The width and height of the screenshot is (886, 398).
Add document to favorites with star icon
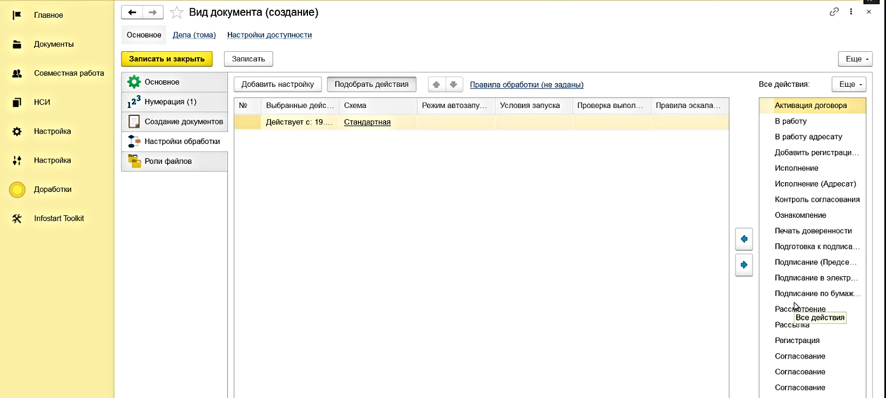click(177, 12)
